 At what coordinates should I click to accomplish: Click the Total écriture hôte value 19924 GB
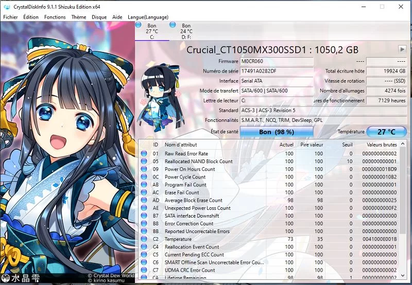pos(386,71)
